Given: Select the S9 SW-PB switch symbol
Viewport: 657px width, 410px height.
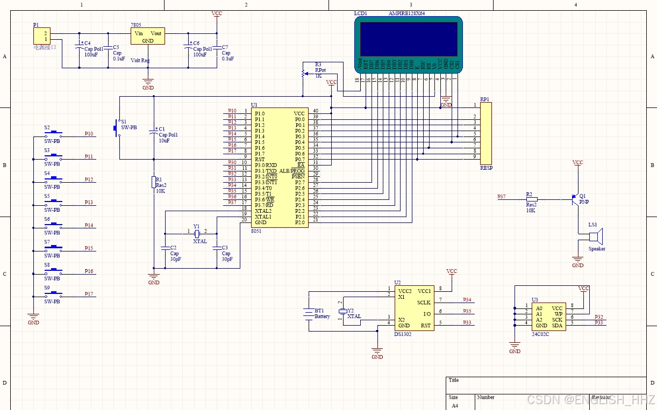Looking at the screenshot, I should pyautogui.click(x=53, y=294).
